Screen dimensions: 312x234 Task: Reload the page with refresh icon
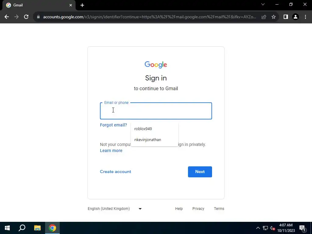(x=26, y=17)
